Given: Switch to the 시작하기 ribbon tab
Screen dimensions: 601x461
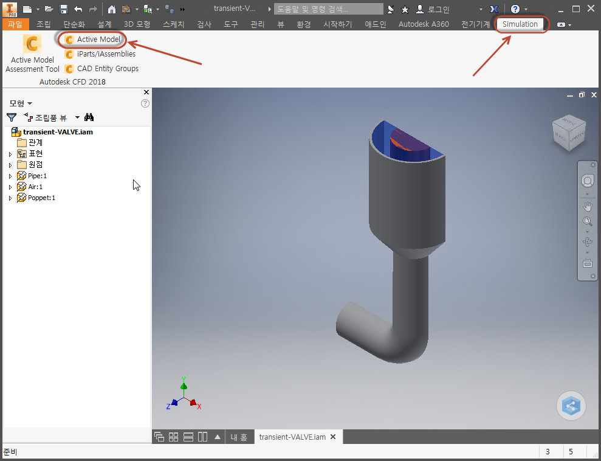Looking at the screenshot, I should click(338, 24).
